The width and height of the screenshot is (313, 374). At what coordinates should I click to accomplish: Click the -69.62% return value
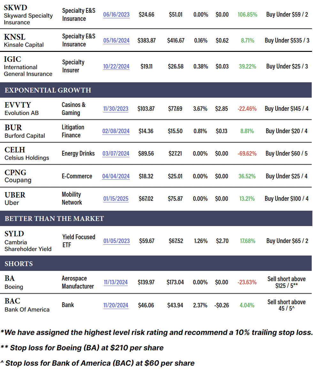(x=247, y=153)
